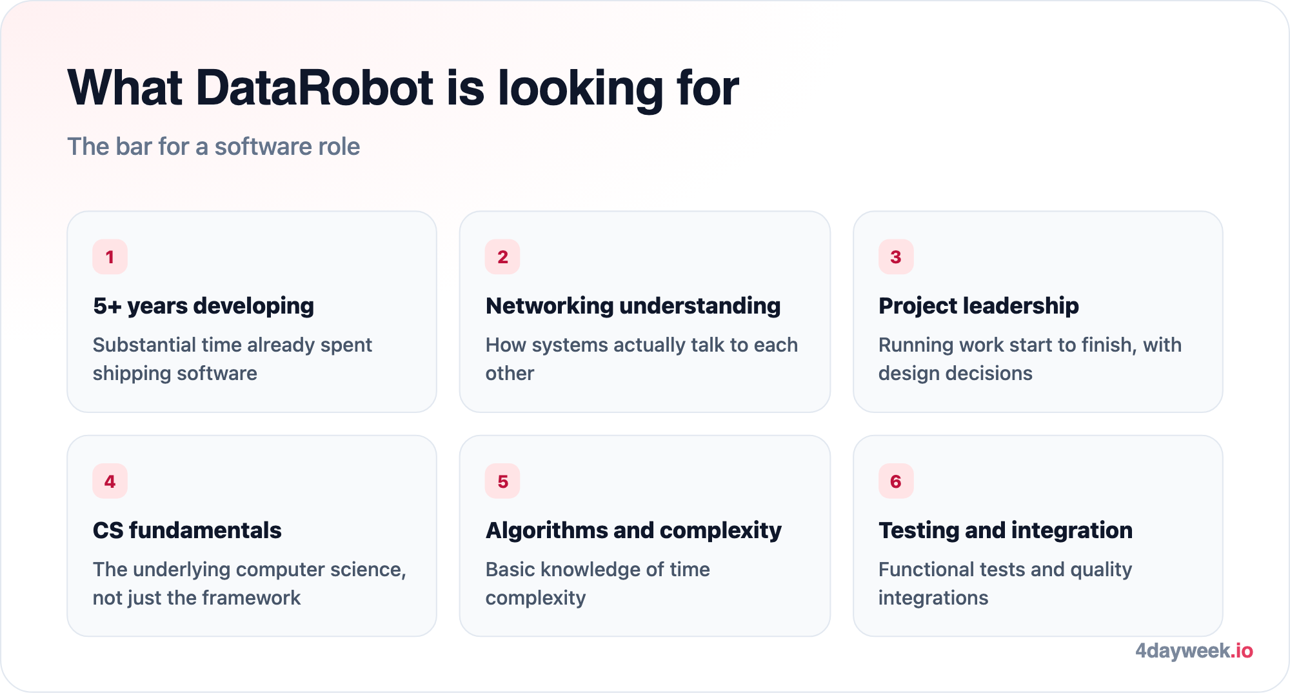Viewport: 1290px width, 693px height.
Task: Click the 'Basic knowledge of time complexity' text
Action: coord(597,584)
